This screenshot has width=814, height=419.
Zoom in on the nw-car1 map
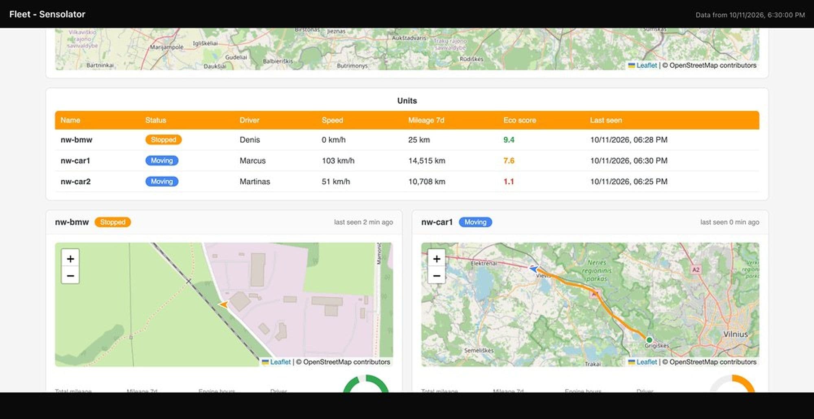437,259
